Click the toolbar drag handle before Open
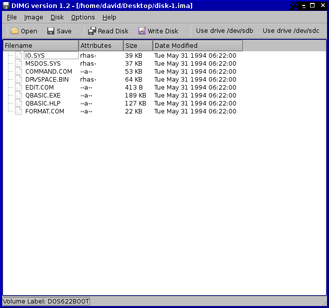Viewport: 329px width, 308px height. click(x=6, y=31)
